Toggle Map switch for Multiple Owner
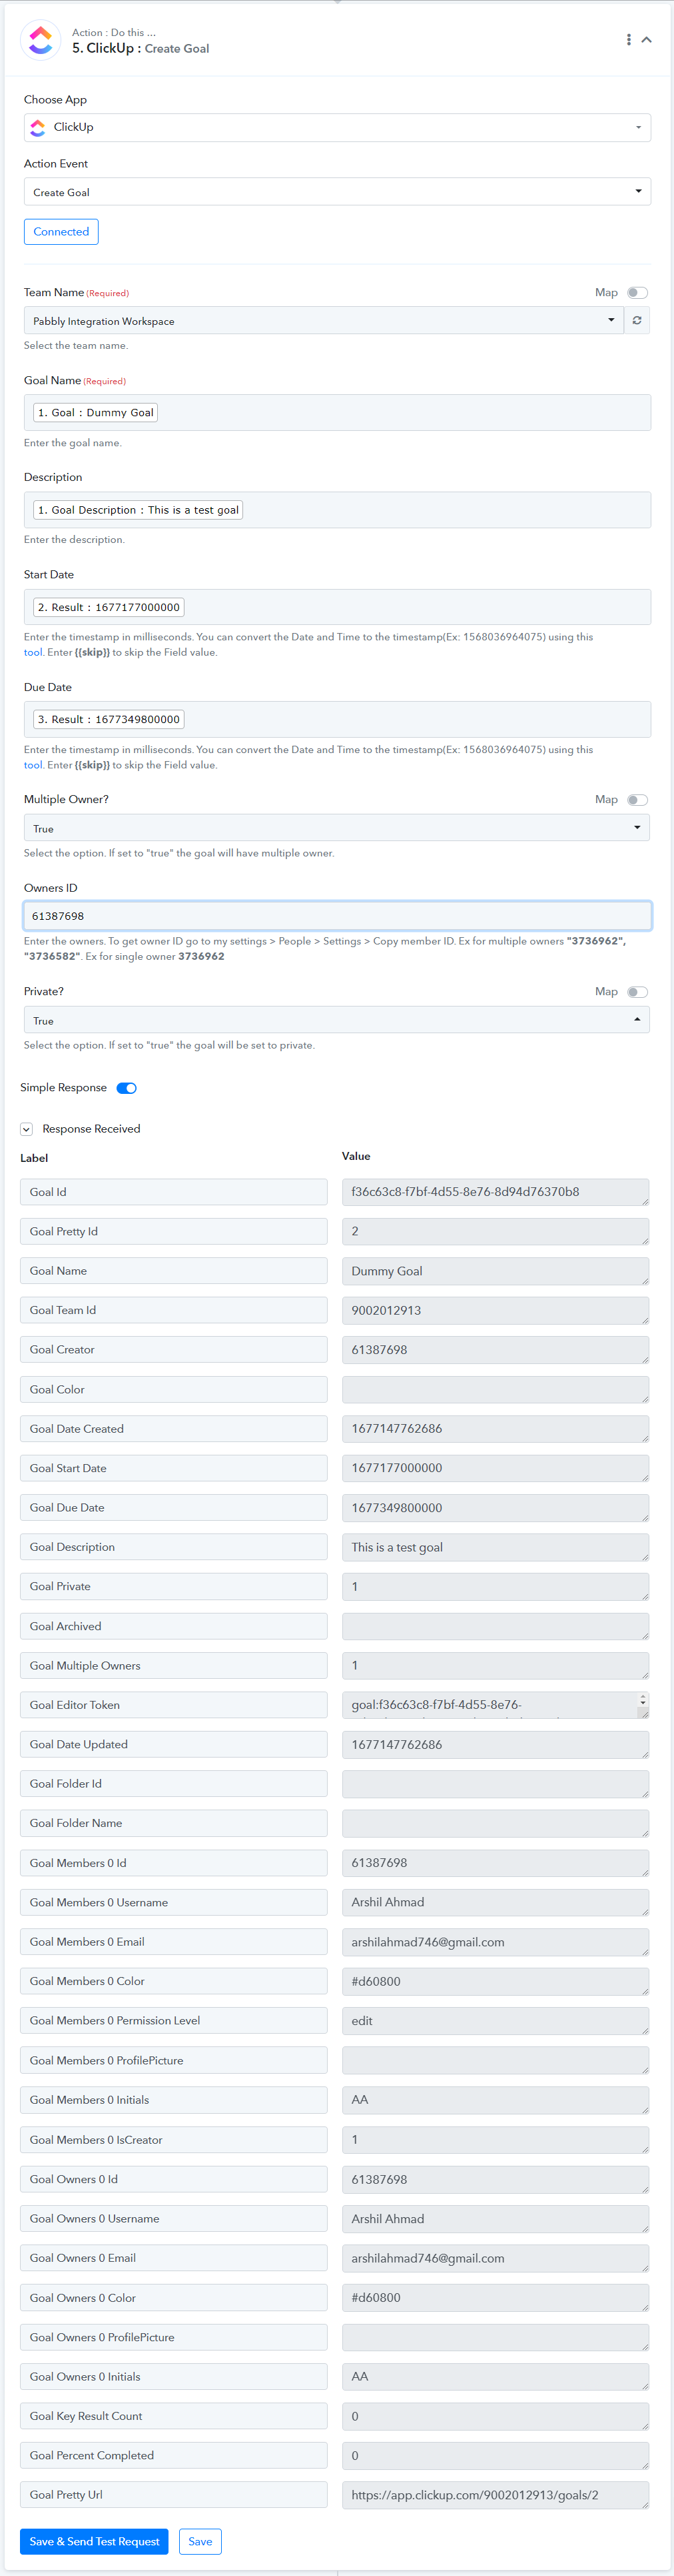The height and width of the screenshot is (2576, 674). pos(637,800)
